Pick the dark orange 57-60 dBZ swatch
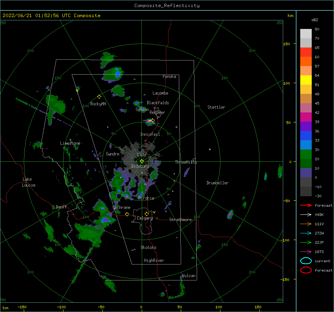The height and width of the screenshot is (312, 334). [x=306, y=62]
